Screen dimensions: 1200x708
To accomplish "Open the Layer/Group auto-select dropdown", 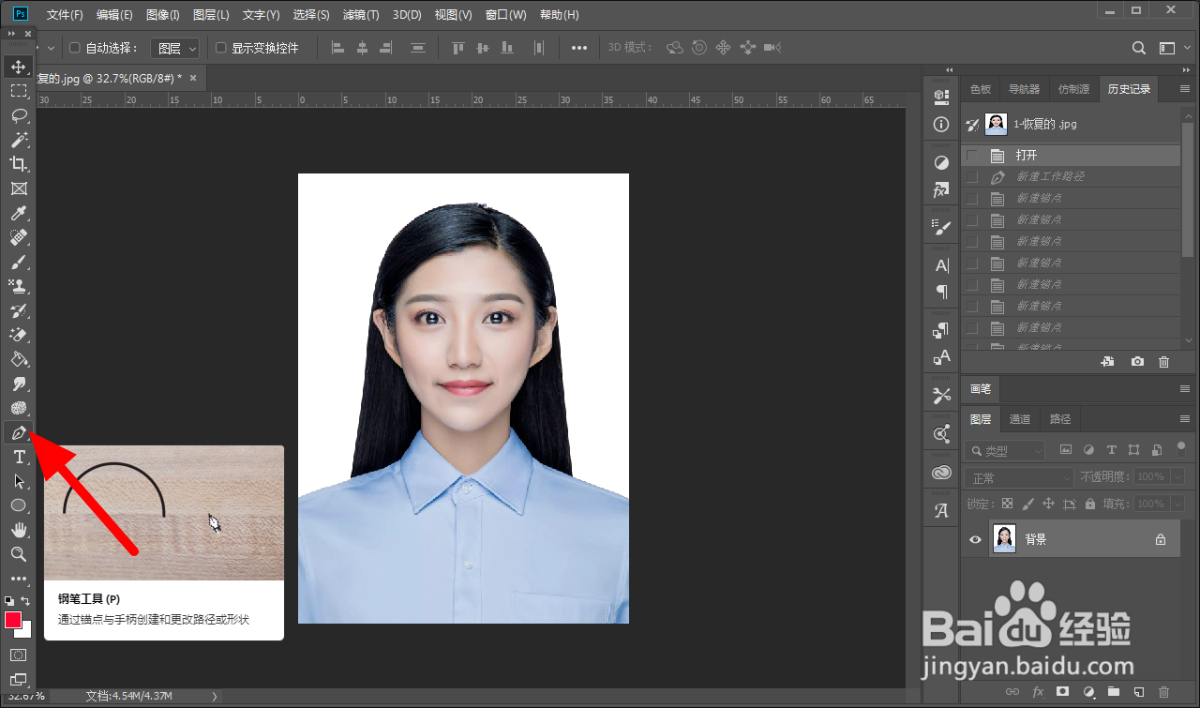I will tap(175, 48).
